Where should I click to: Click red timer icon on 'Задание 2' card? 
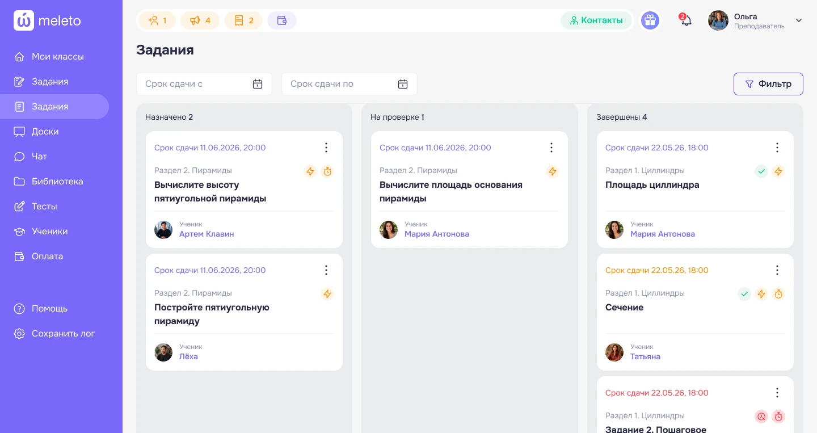coord(778,417)
